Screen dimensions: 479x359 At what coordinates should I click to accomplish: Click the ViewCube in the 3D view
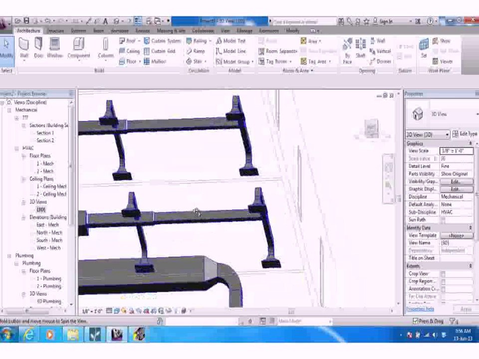372,129
